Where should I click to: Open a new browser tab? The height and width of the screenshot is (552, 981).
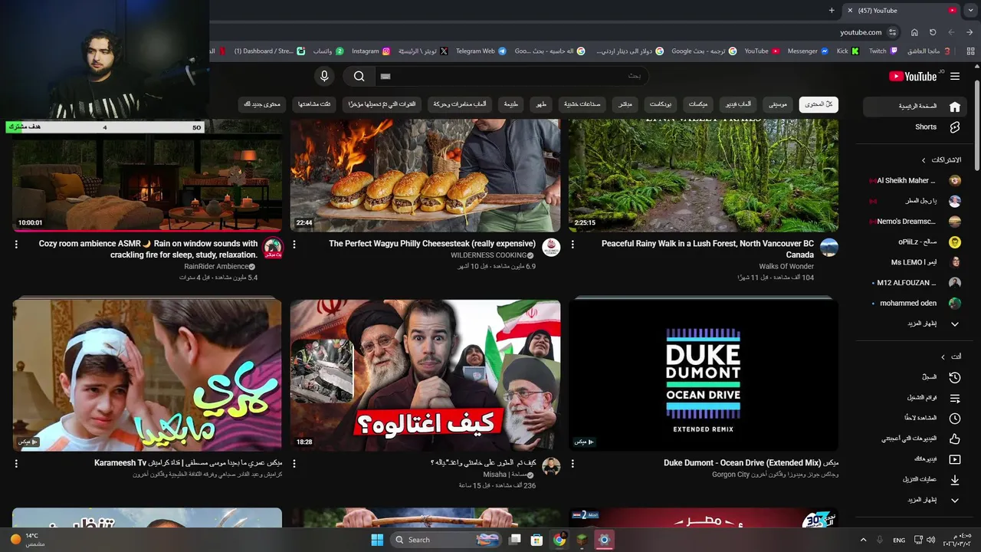tap(832, 10)
